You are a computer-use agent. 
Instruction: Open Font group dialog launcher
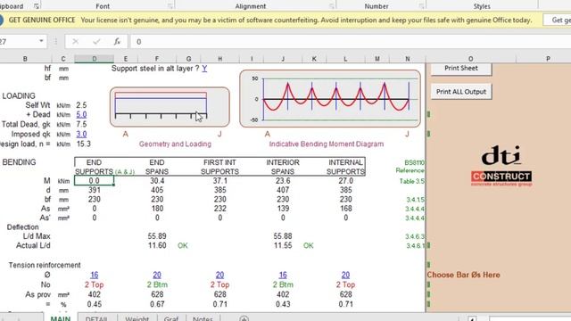[x=170, y=6]
